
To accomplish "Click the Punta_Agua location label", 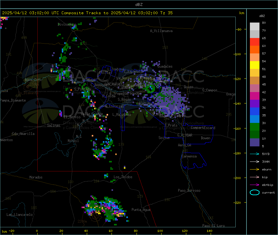I will click(x=141, y=210).
